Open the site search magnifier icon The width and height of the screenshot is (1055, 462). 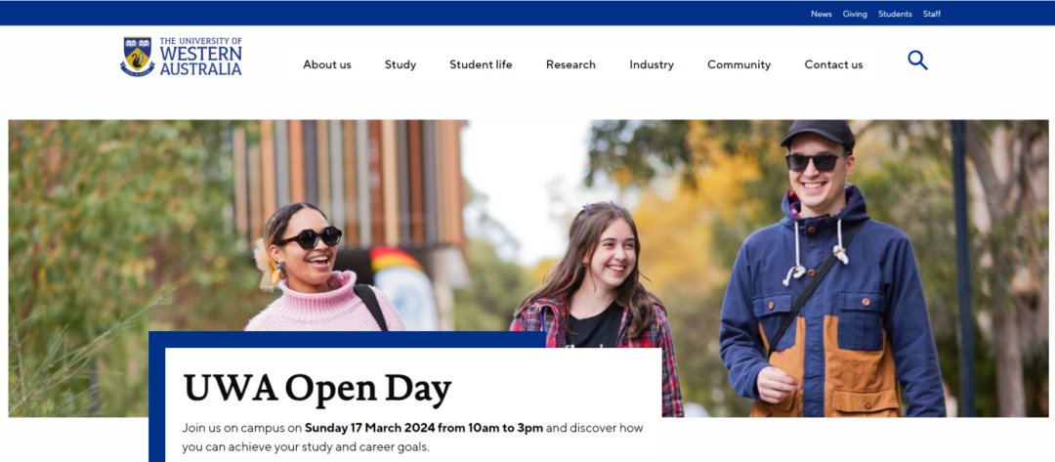click(x=917, y=61)
